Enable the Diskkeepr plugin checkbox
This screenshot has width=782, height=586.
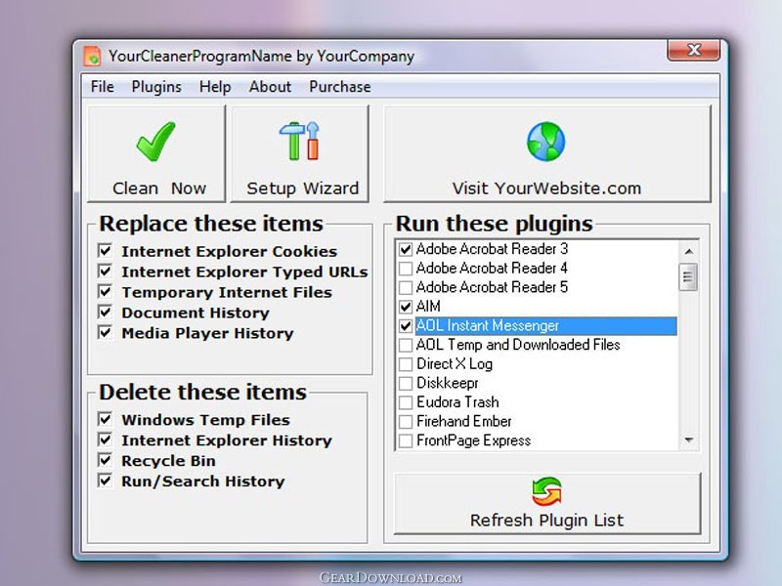click(406, 383)
